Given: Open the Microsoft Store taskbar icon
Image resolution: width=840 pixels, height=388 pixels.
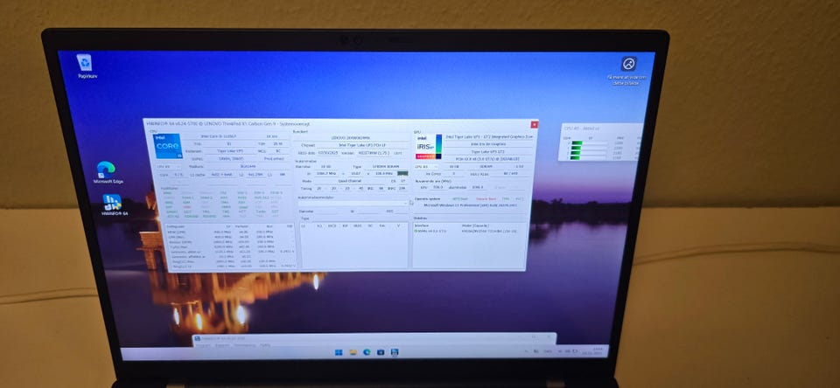Looking at the screenshot, I should (x=381, y=352).
